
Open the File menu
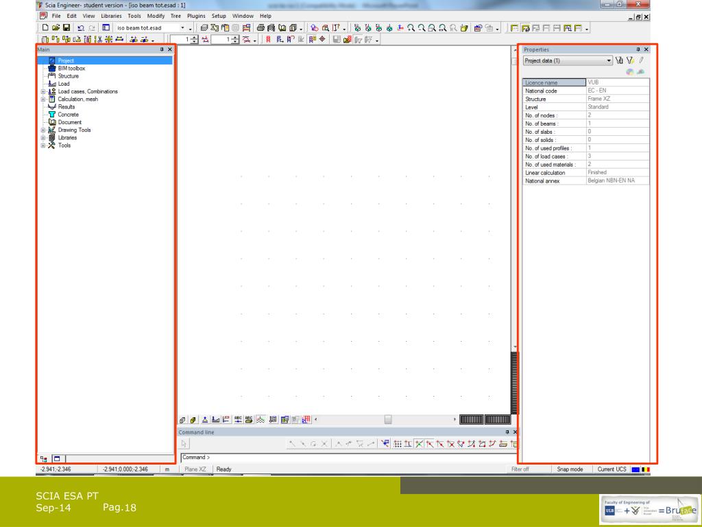click(56, 16)
